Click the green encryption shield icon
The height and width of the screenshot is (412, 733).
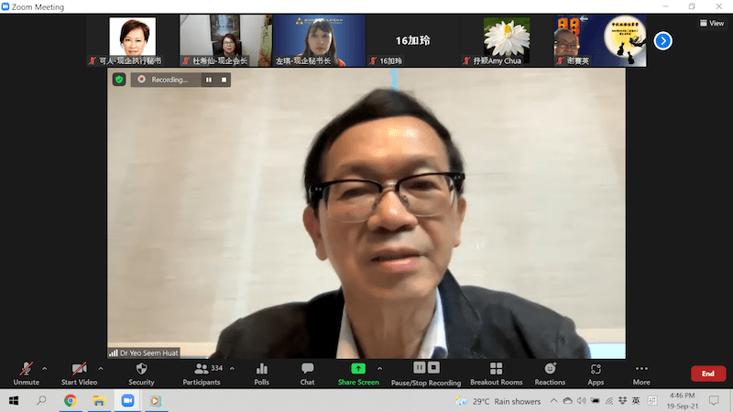tap(119, 80)
